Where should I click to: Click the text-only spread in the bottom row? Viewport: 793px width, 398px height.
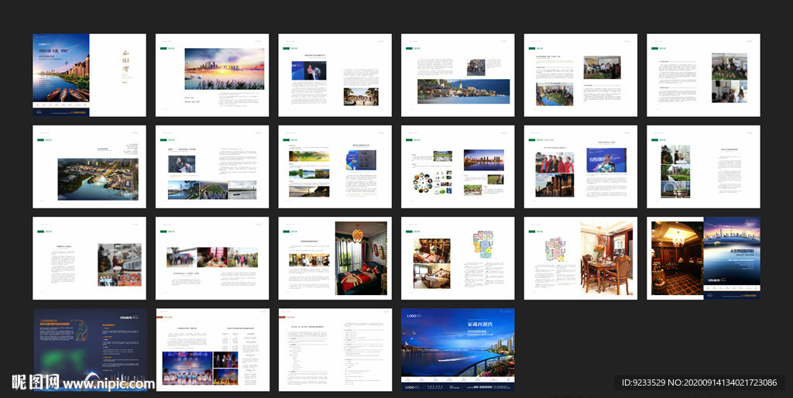point(335,350)
